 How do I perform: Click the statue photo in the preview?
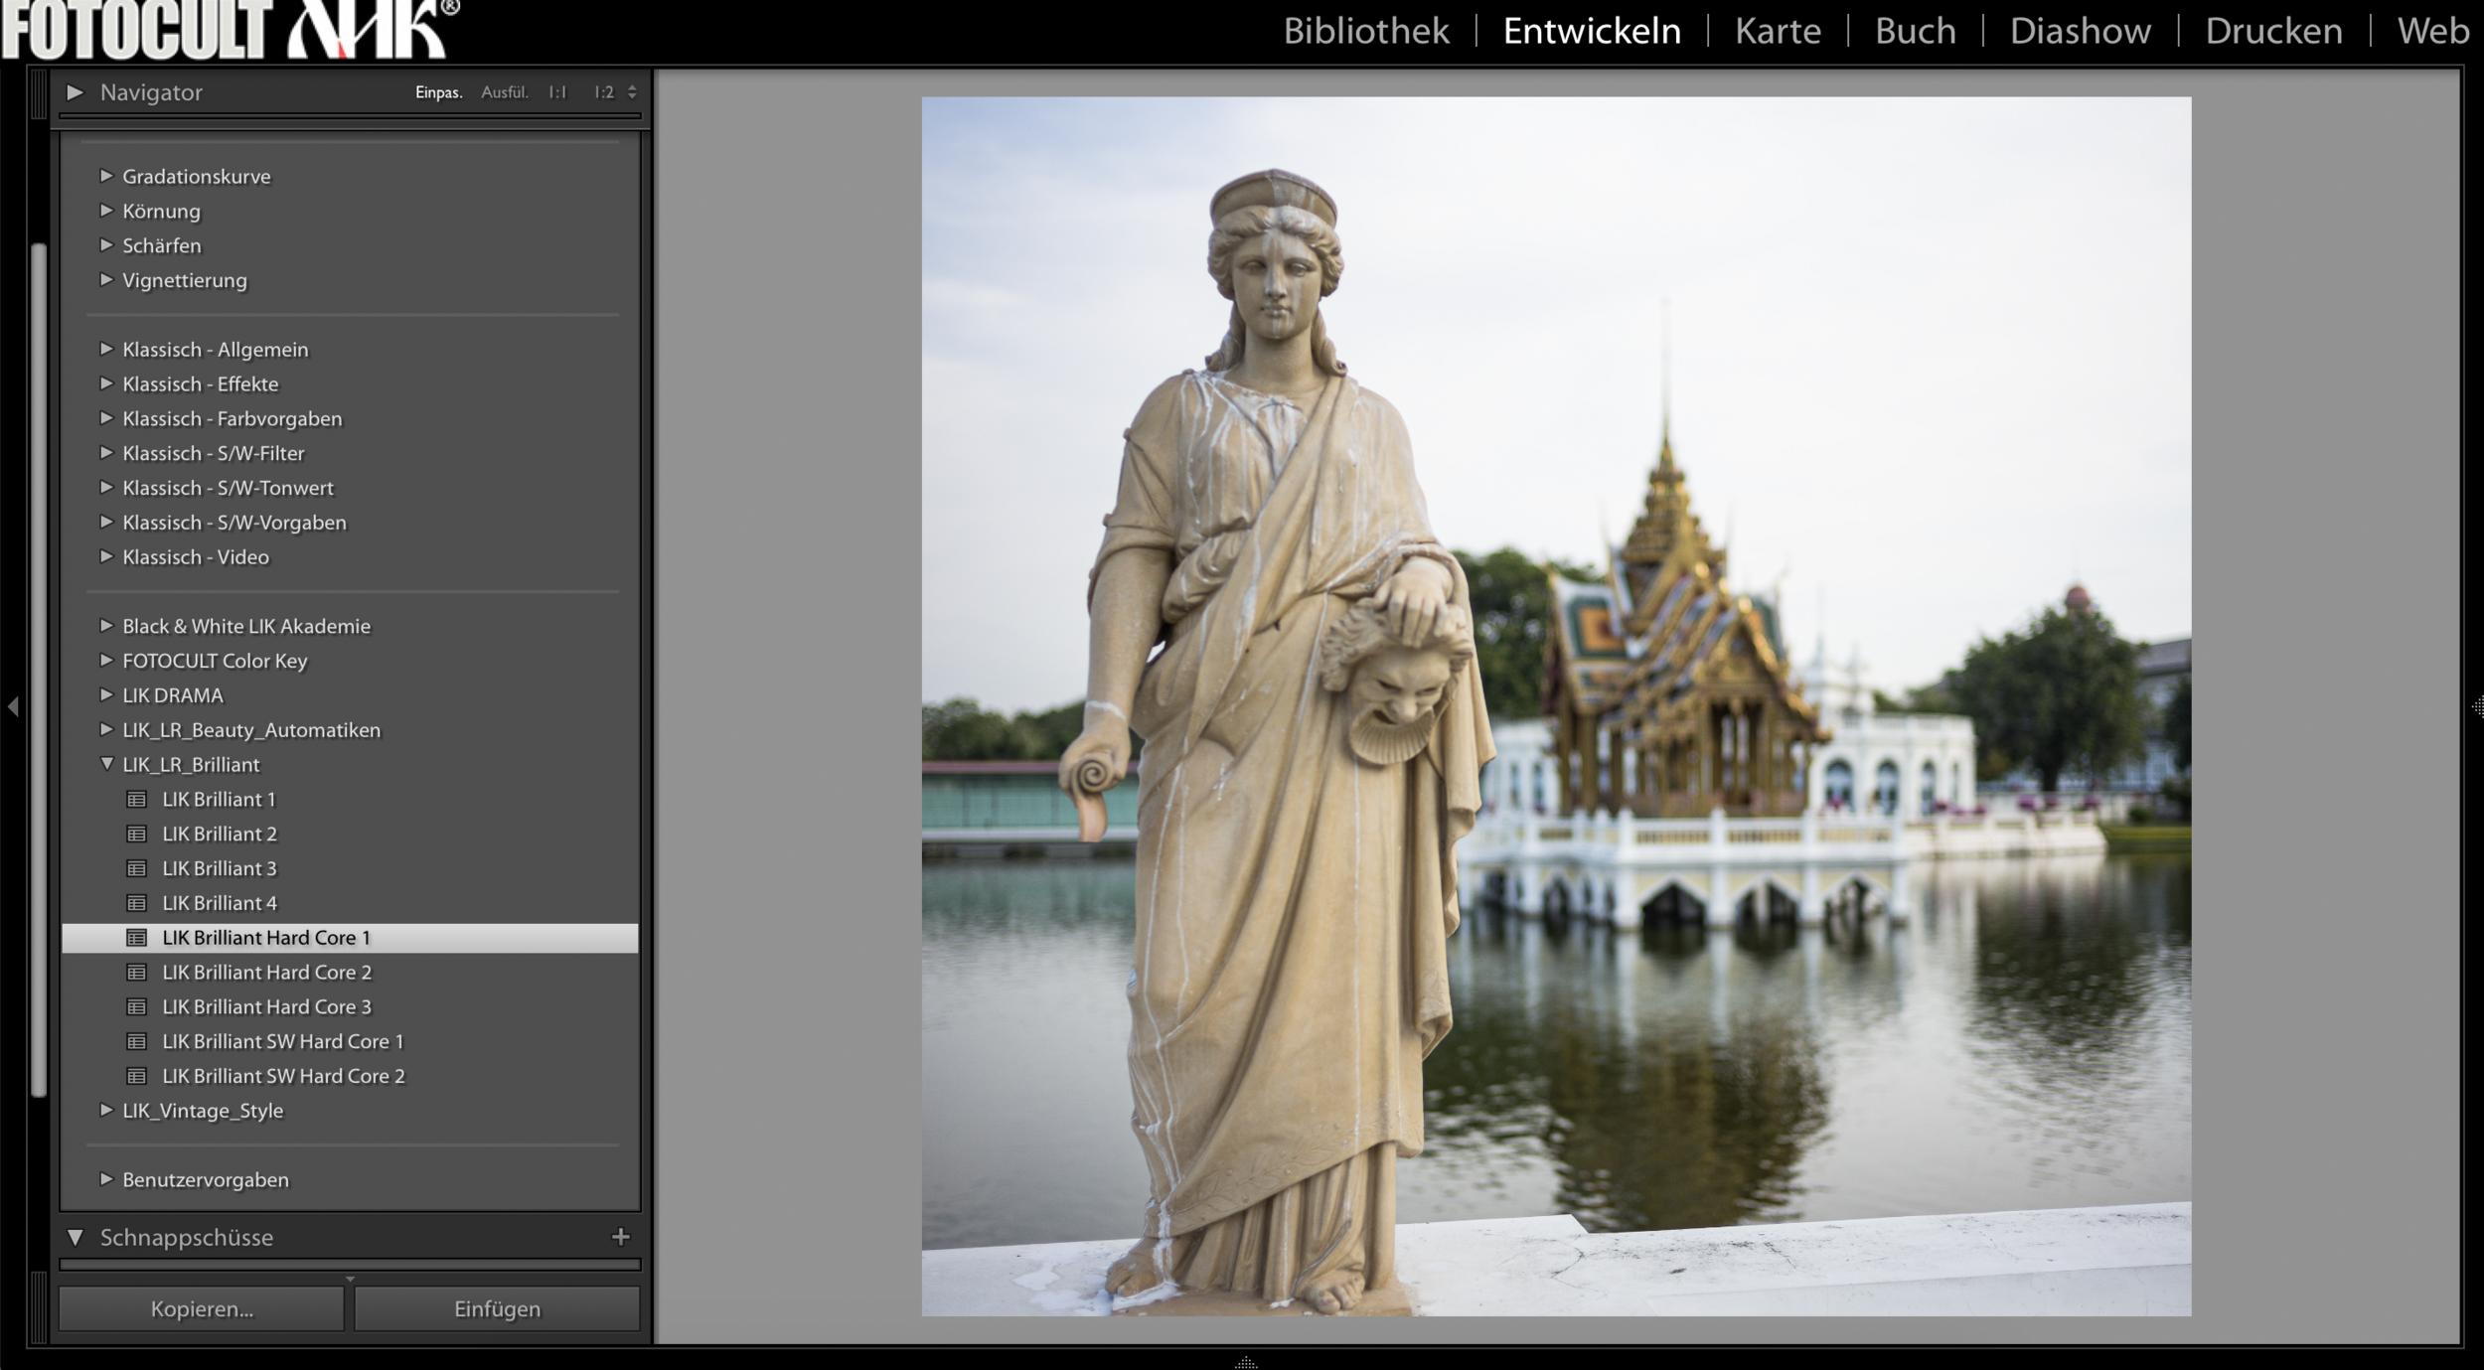tap(1556, 706)
